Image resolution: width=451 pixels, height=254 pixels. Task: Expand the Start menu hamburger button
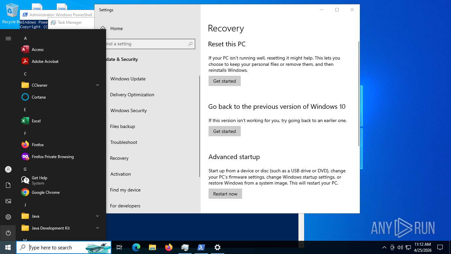pos(8,38)
